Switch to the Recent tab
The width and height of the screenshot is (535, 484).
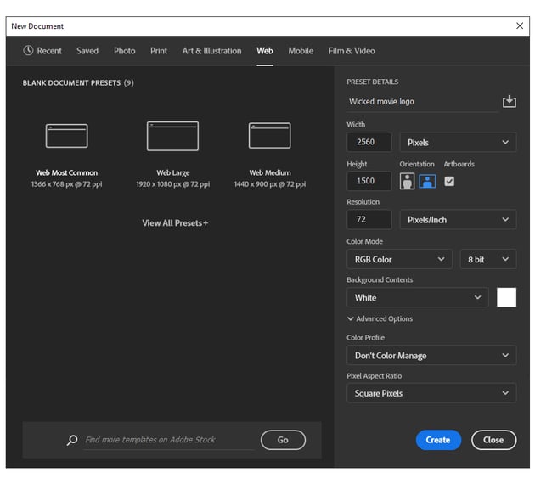click(x=42, y=51)
